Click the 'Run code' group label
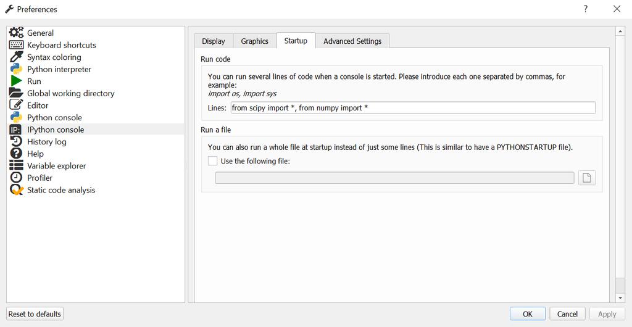The height and width of the screenshot is (327, 632). 215,59
